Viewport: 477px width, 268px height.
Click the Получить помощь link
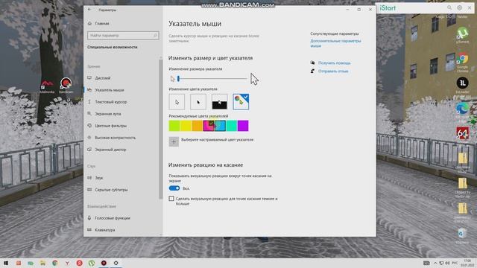point(335,63)
